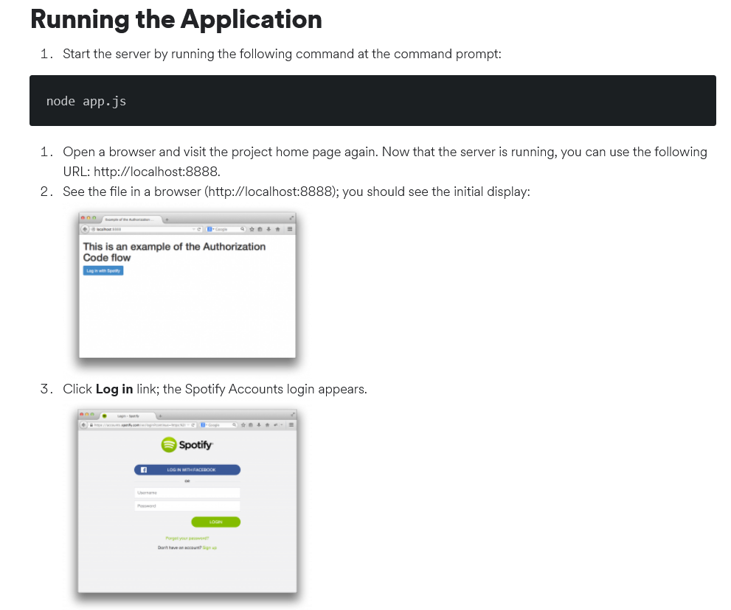731x610 pixels.
Task: Click the bold 'Log in' text in step 3
Action: coord(114,389)
